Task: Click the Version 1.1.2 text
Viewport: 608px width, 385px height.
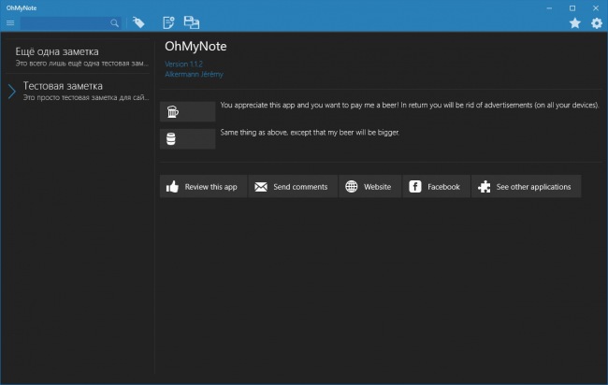Action: click(x=183, y=64)
